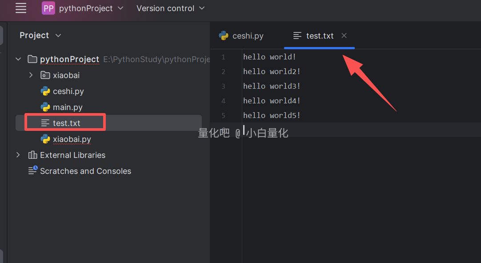Click the Python icon beside ceshi.py in tree
The width and height of the screenshot is (481, 263).
point(45,91)
